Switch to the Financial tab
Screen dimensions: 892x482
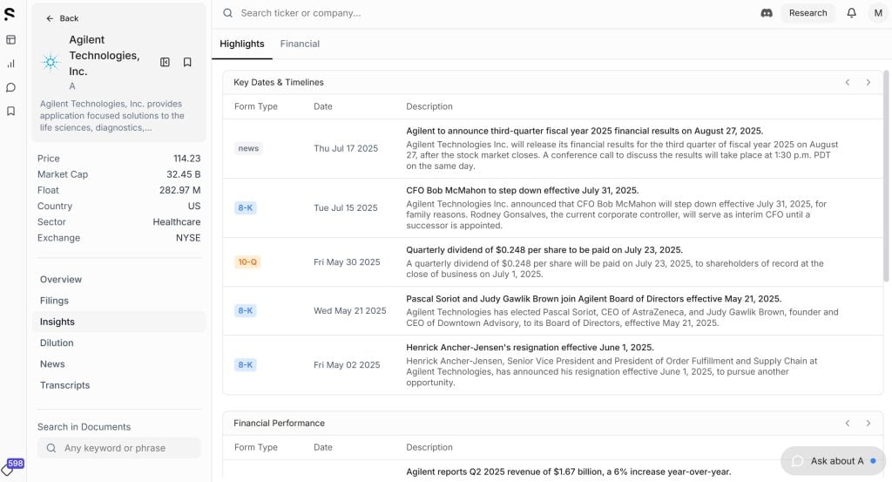(x=300, y=44)
